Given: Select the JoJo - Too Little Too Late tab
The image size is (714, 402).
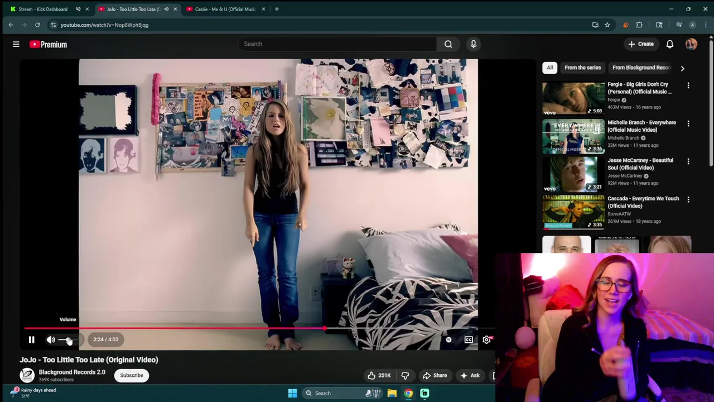Looking at the screenshot, I should coord(133,9).
